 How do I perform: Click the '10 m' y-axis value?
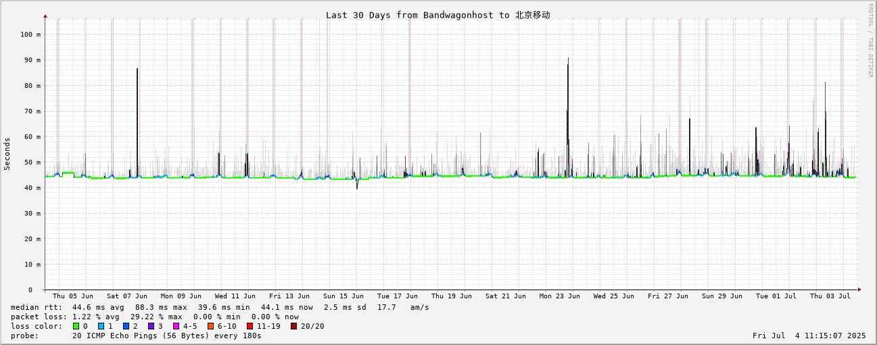pyautogui.click(x=31, y=264)
